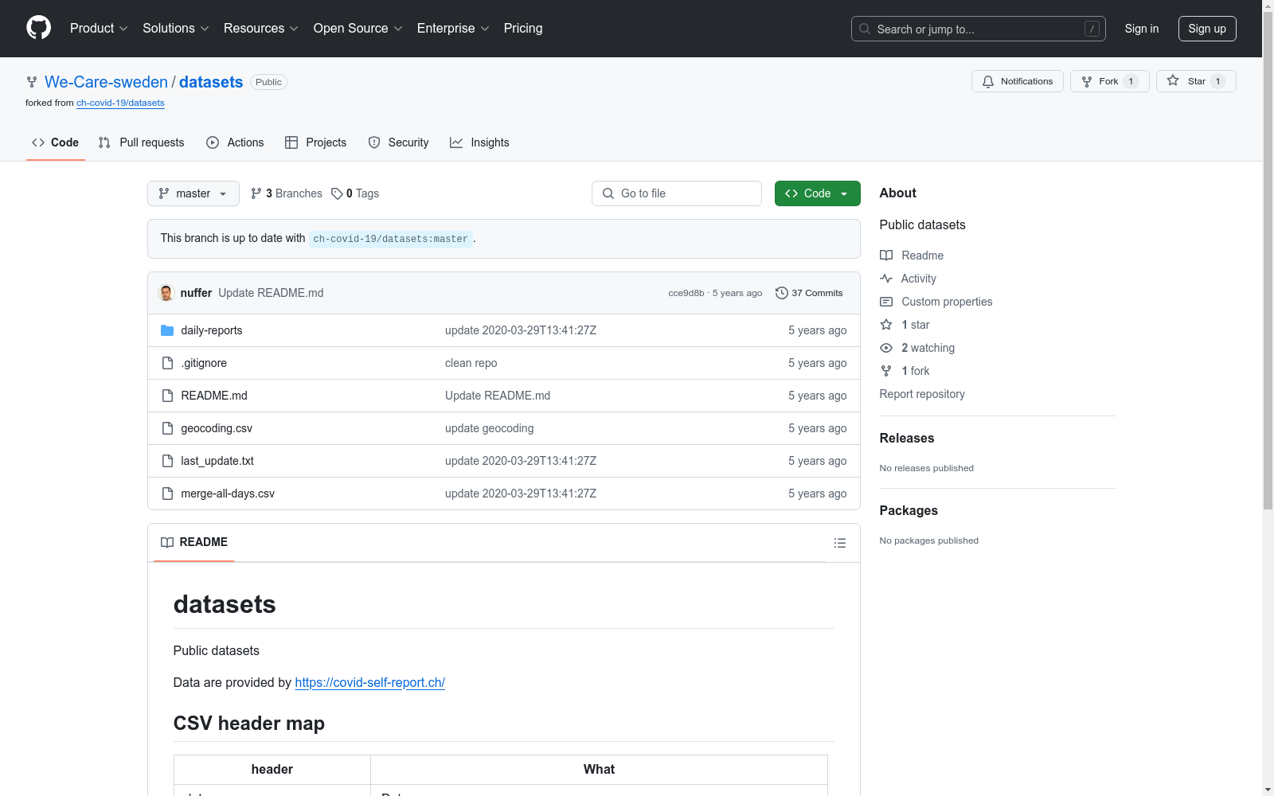Expand the Solutions dropdown
Screen dimensions: 1274x796
[x=176, y=29]
